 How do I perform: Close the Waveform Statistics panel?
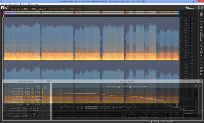click(x=48, y=81)
